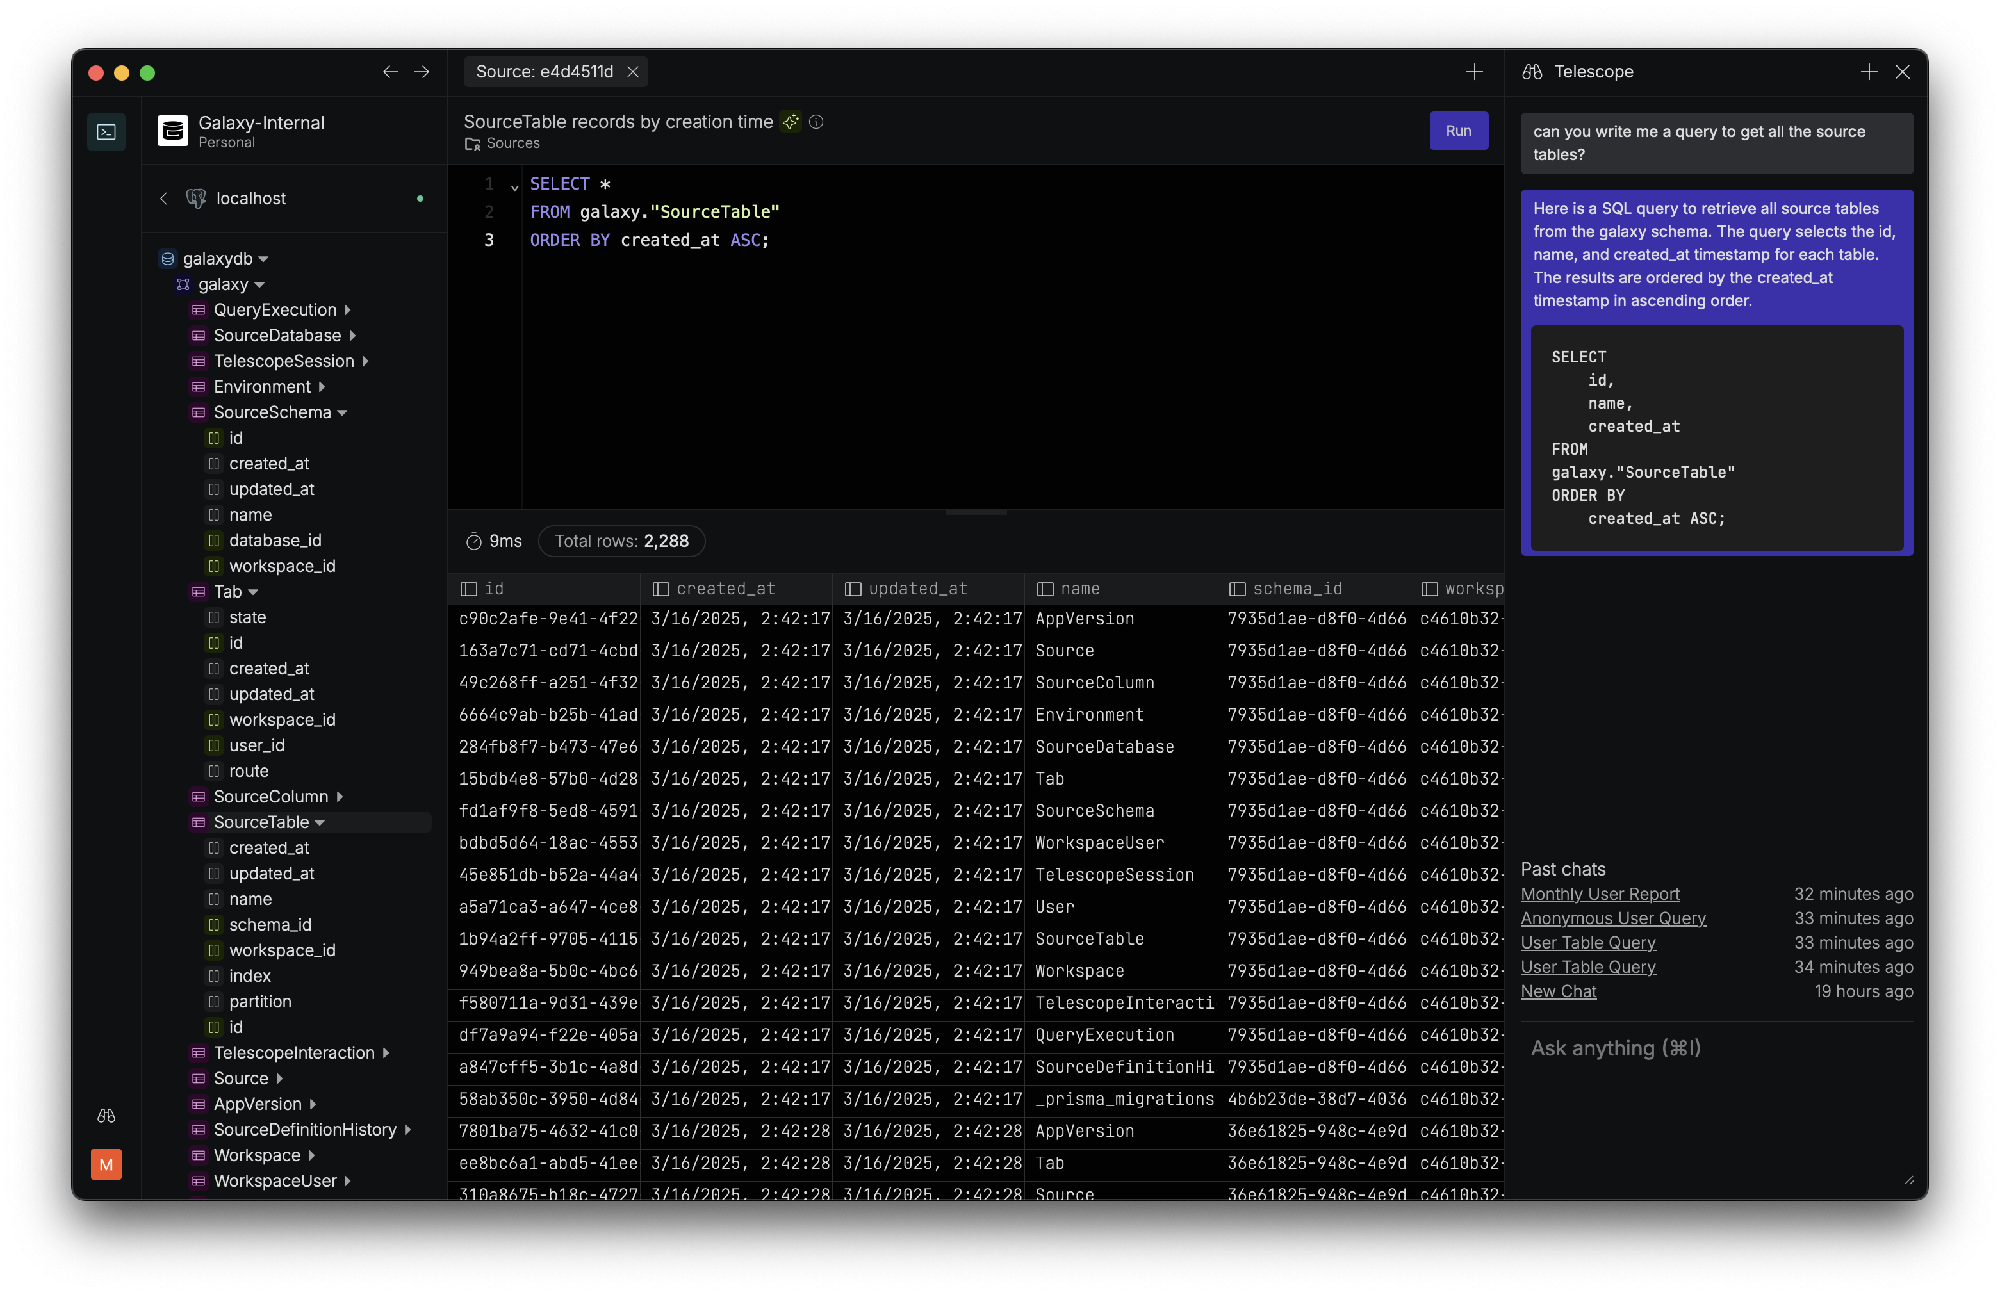Run the SQL query
Viewport: 2000px width, 1295px height.
click(x=1458, y=131)
